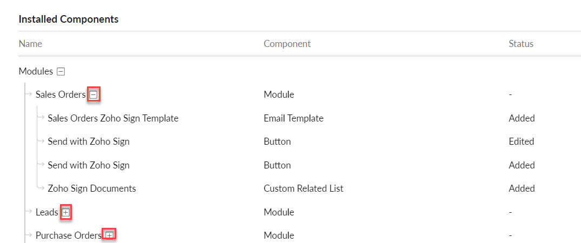
Task: Collapse the Modules tree node
Action: click(x=61, y=71)
